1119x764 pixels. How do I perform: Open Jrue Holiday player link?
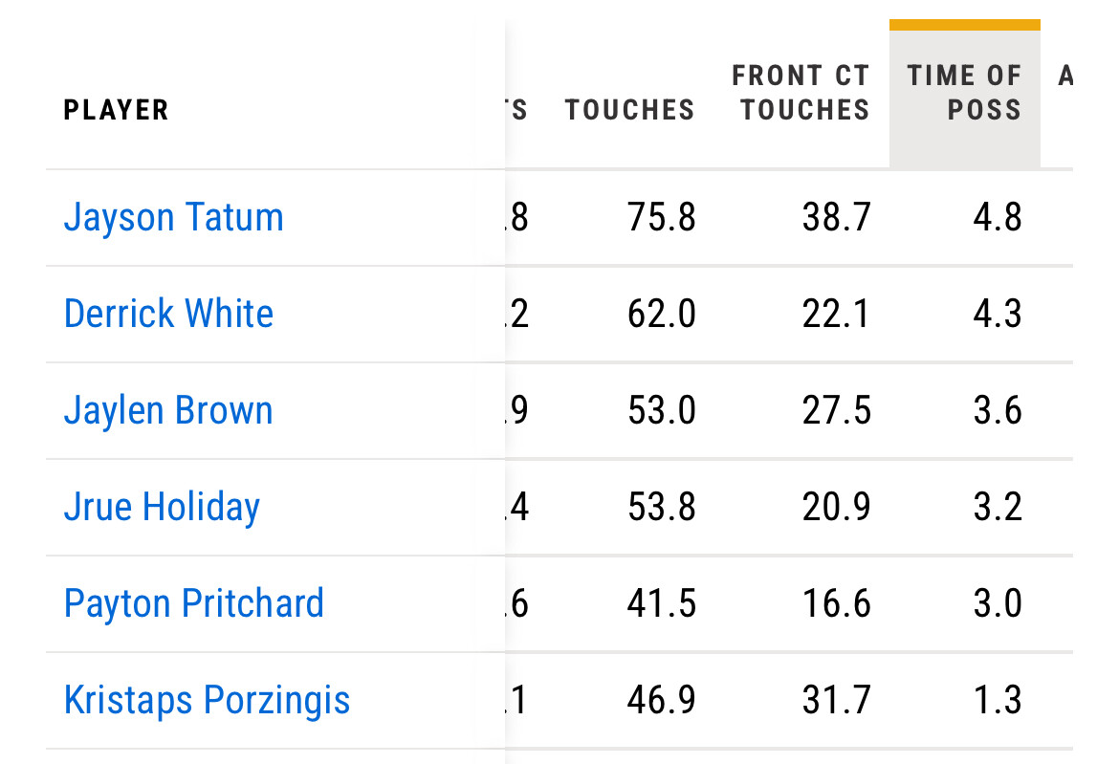click(x=162, y=508)
